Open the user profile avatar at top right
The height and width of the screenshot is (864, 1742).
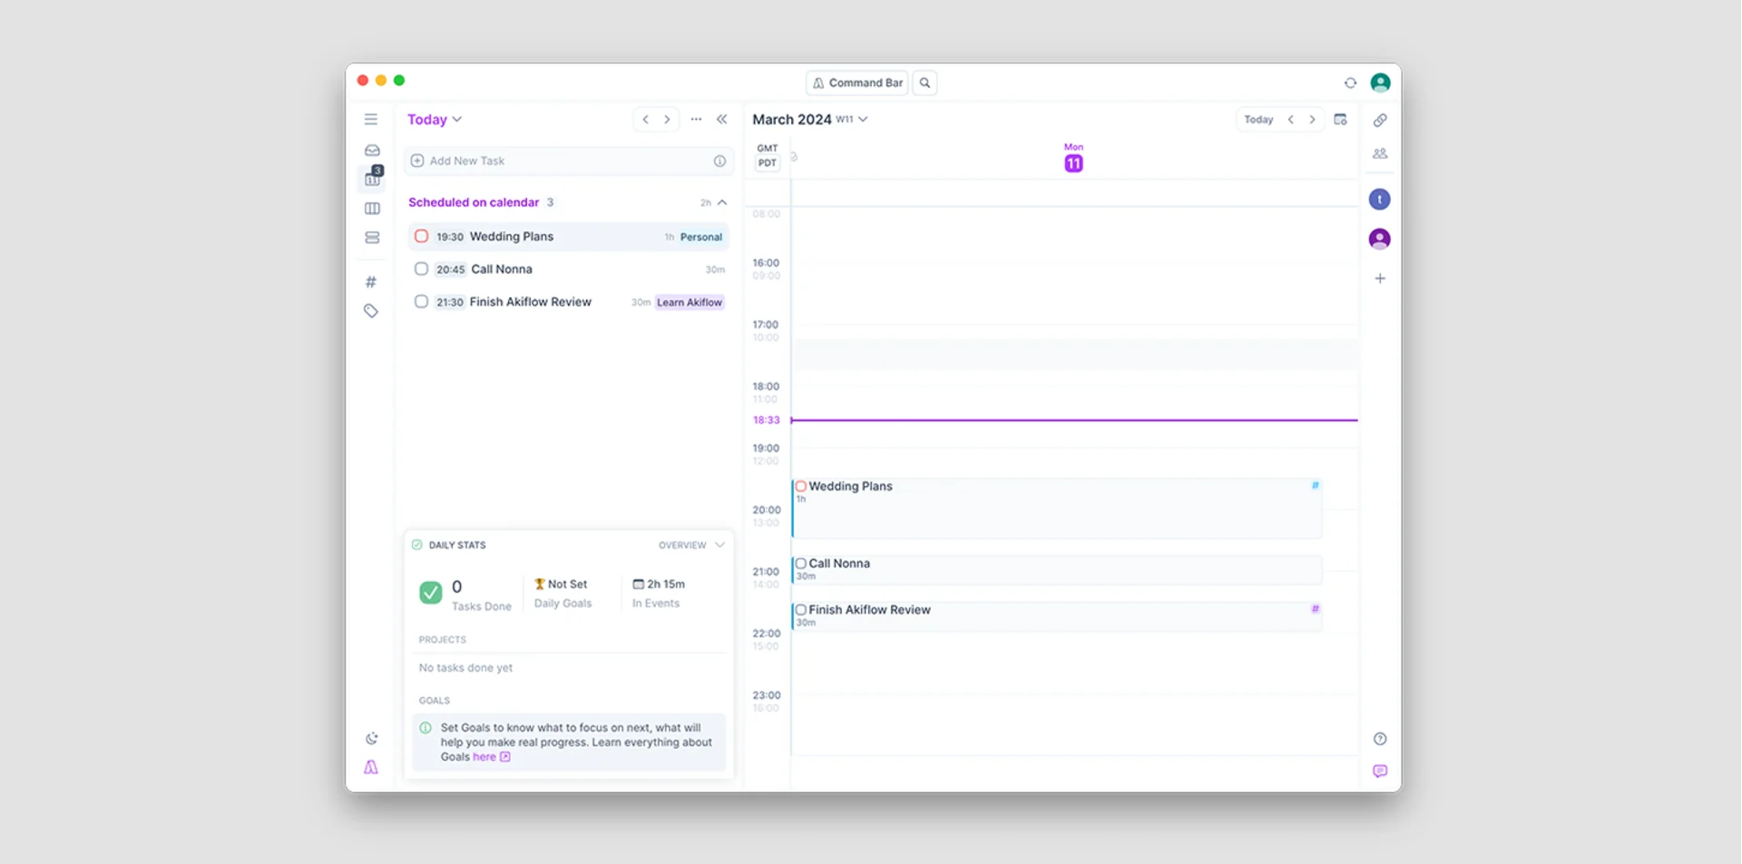1380,83
